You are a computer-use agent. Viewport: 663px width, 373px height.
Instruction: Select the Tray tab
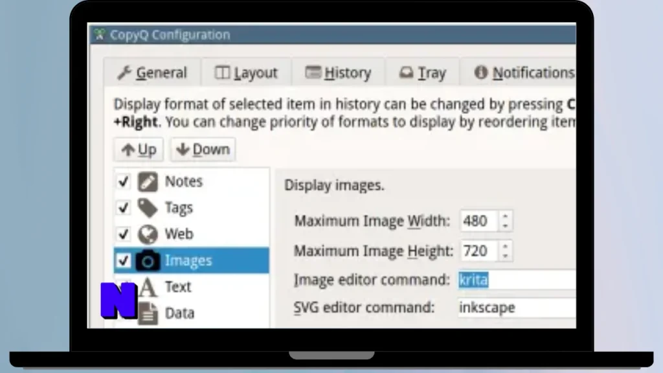[x=422, y=73]
